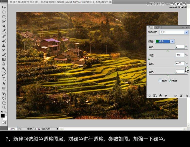Screen dimensions: 190x147
Task: Select the Hand tool
Action: click(x=4, y=103)
